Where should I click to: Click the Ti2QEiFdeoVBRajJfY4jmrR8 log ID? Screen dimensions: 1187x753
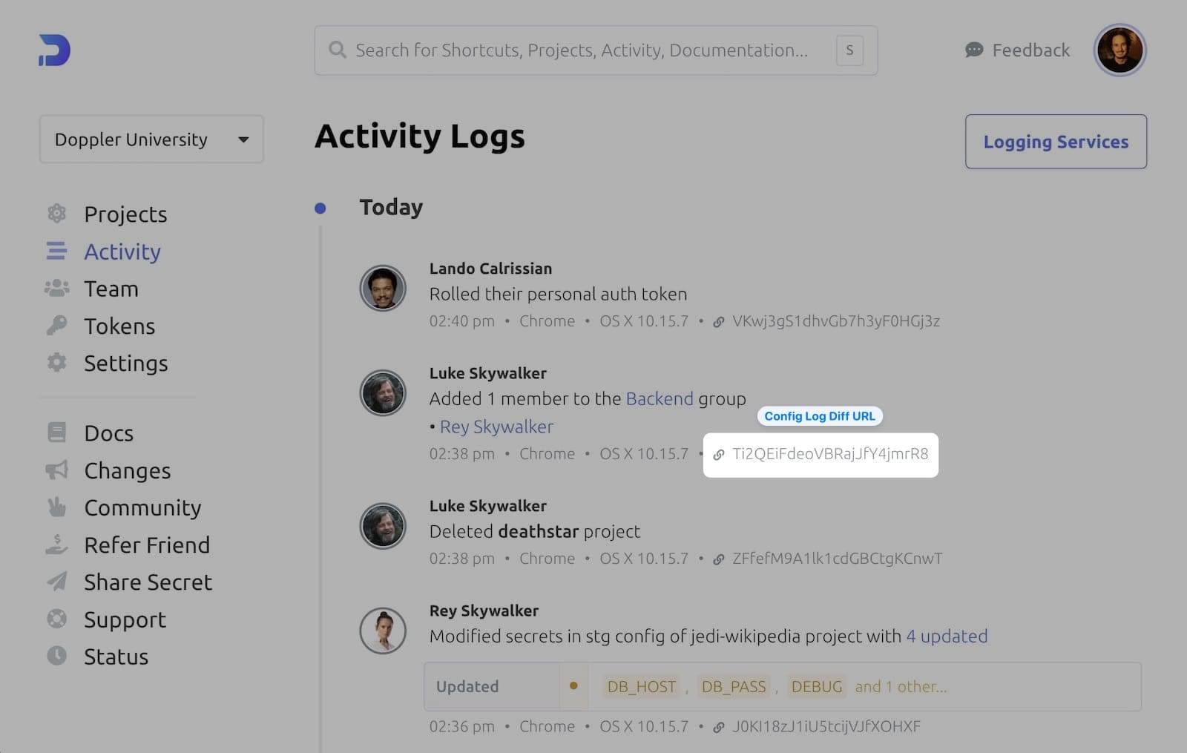(830, 454)
